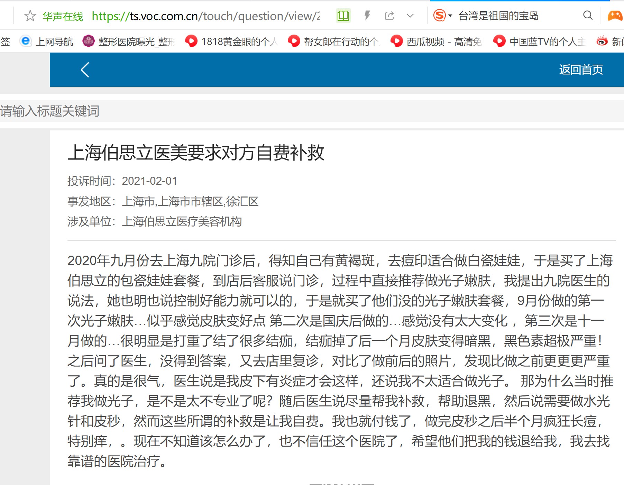
Task: Click the address bar URL
Action: coord(206,16)
